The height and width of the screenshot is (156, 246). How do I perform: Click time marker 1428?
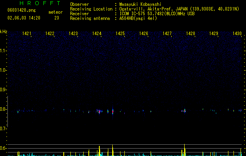click(190, 34)
